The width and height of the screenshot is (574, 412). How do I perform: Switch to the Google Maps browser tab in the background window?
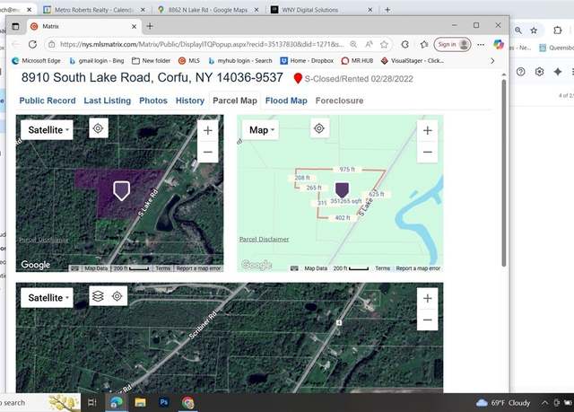coord(207,10)
